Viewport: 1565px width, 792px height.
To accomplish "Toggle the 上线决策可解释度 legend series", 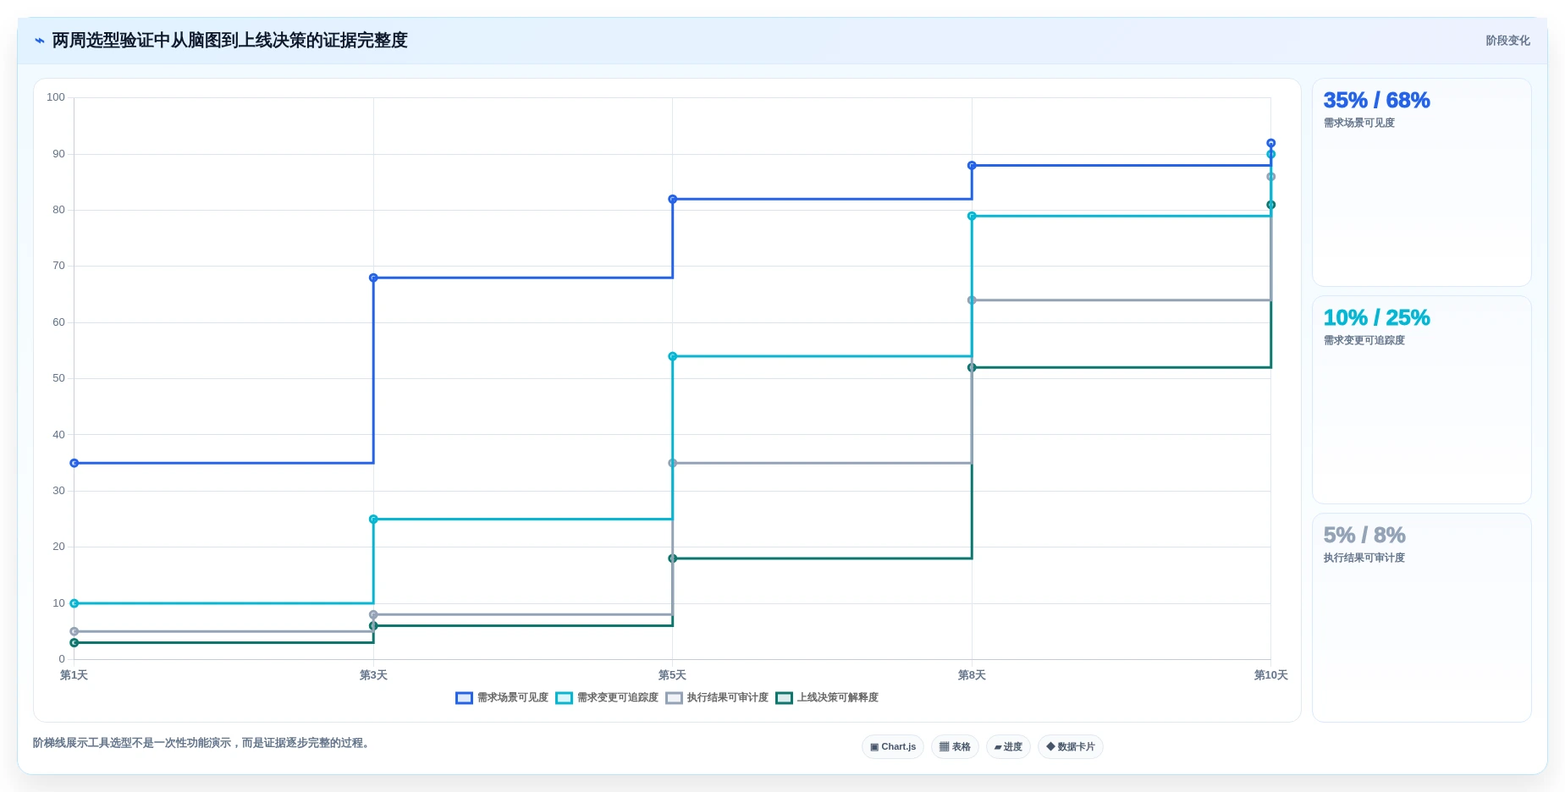I will (827, 698).
